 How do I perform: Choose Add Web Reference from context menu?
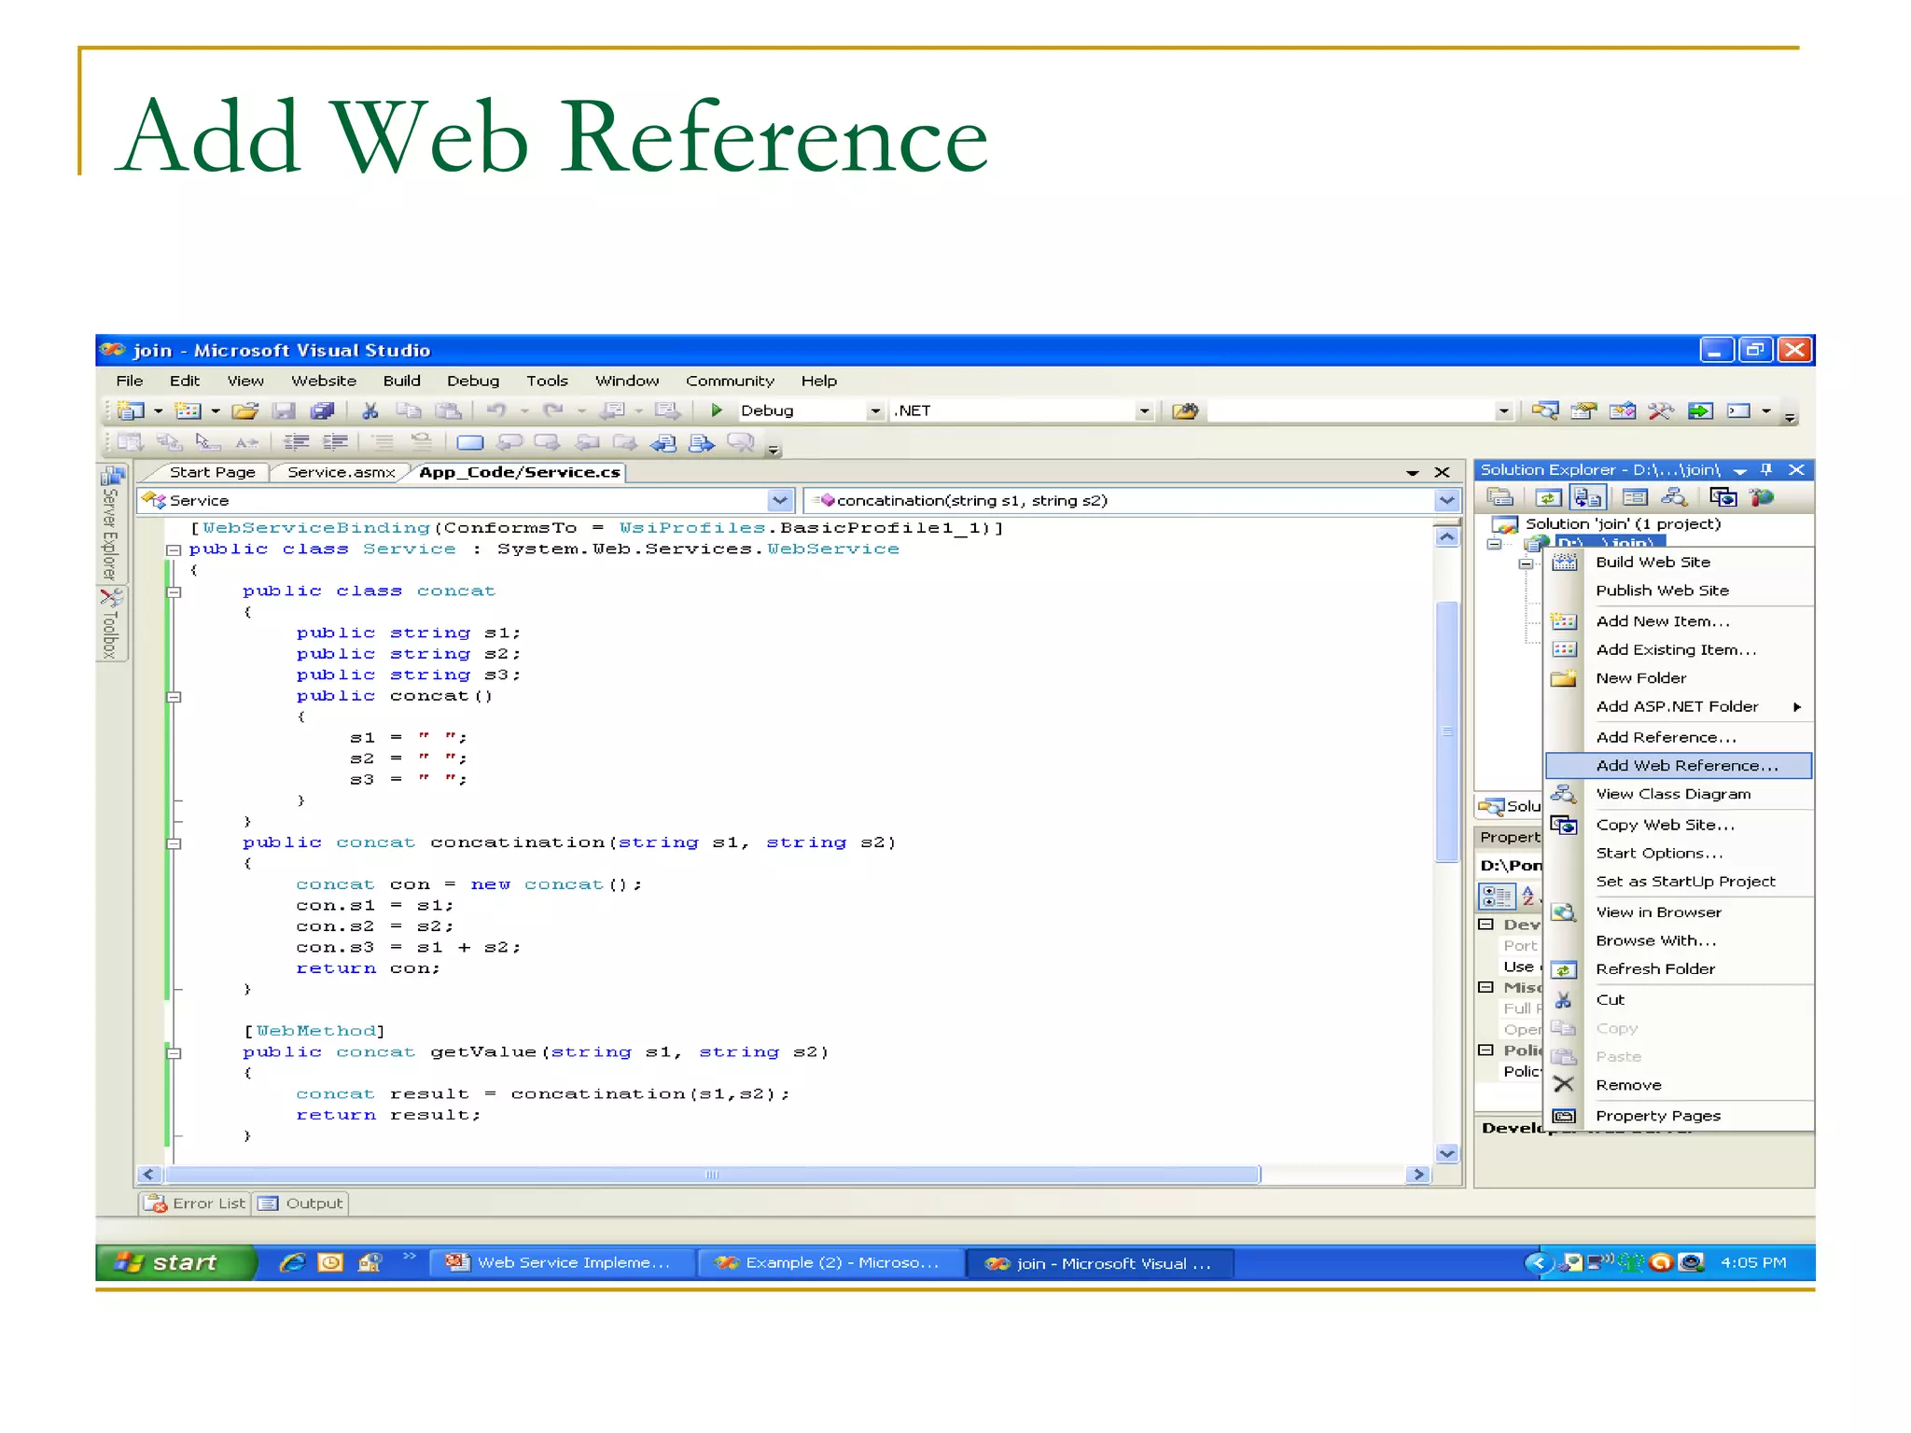tap(1679, 766)
